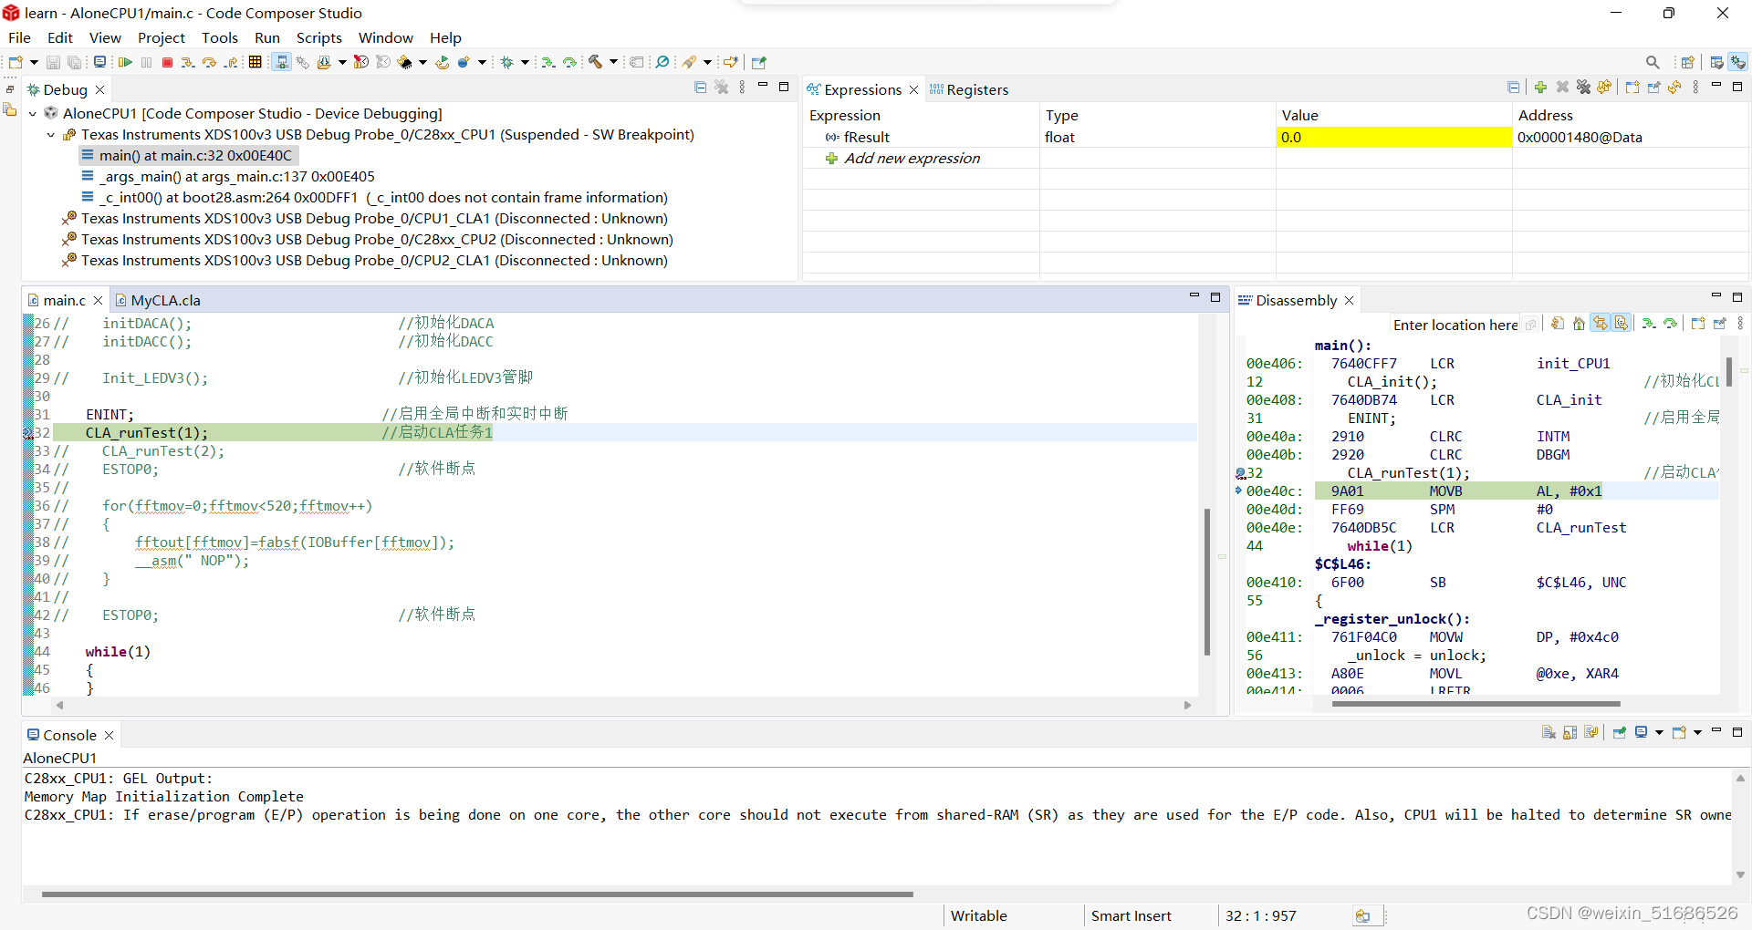This screenshot has height=930, width=1752.
Task: Click Remove All Expressions double-X icon
Action: coord(1583,88)
